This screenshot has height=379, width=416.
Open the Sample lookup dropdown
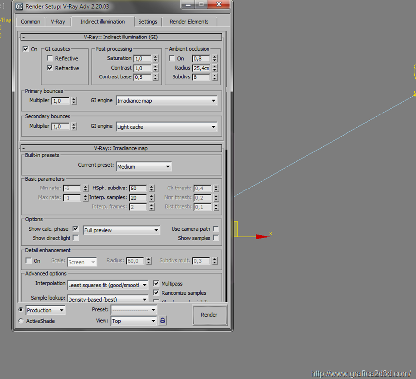pos(108,299)
